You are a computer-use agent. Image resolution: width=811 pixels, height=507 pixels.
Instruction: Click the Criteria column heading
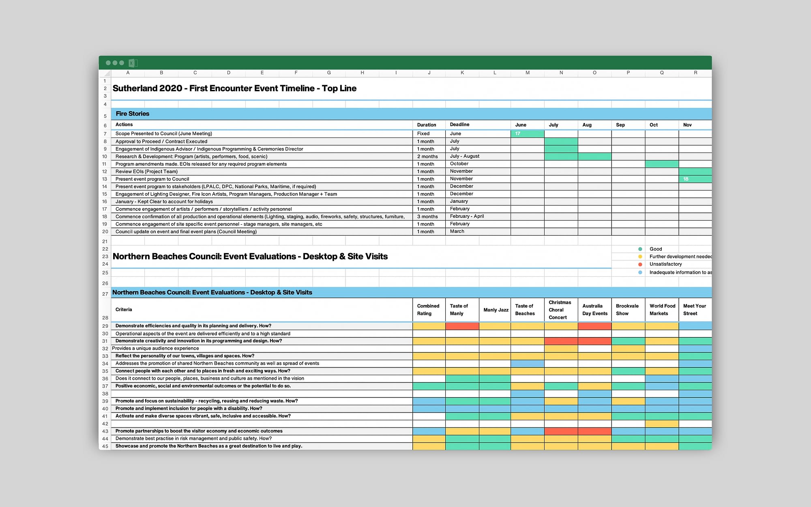point(124,309)
